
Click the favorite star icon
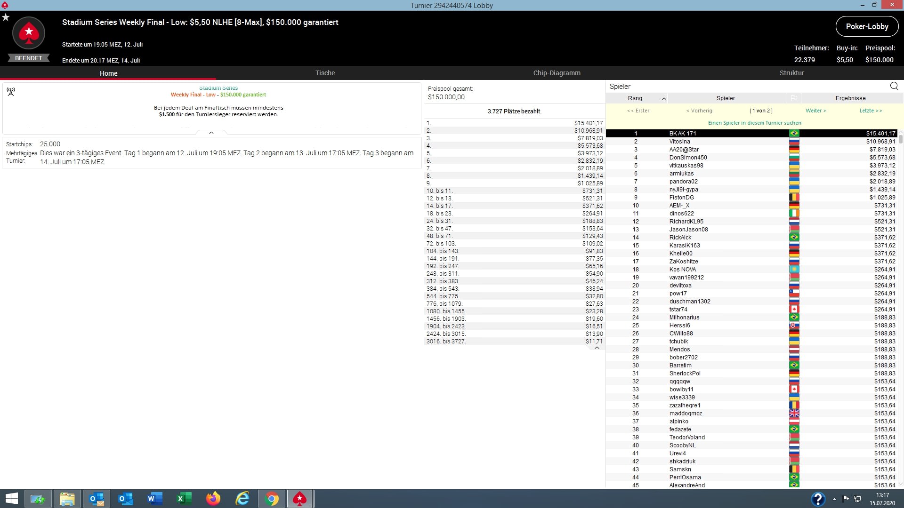point(6,17)
